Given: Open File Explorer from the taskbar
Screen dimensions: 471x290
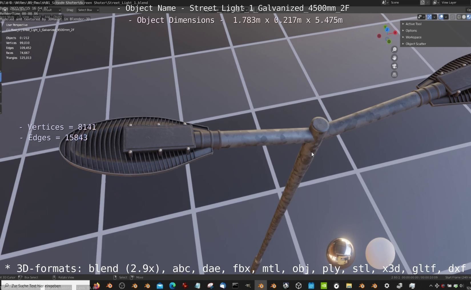Looking at the screenshot, I should 349,285.
